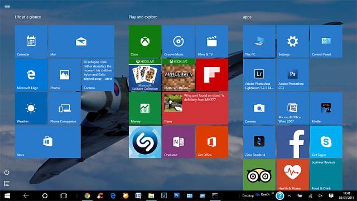The height and width of the screenshot is (201, 357).
Task: Open the Cortana news tile about EU refugee crisis
Action: point(98,75)
